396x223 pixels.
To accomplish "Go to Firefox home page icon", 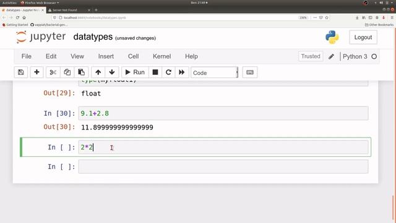I will click(24, 18).
